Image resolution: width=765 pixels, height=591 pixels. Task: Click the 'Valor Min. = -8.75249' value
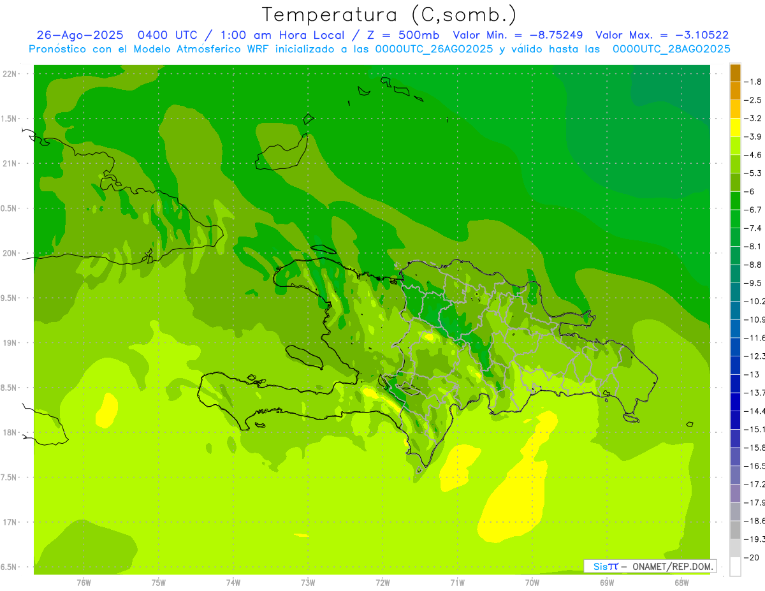[518, 35]
